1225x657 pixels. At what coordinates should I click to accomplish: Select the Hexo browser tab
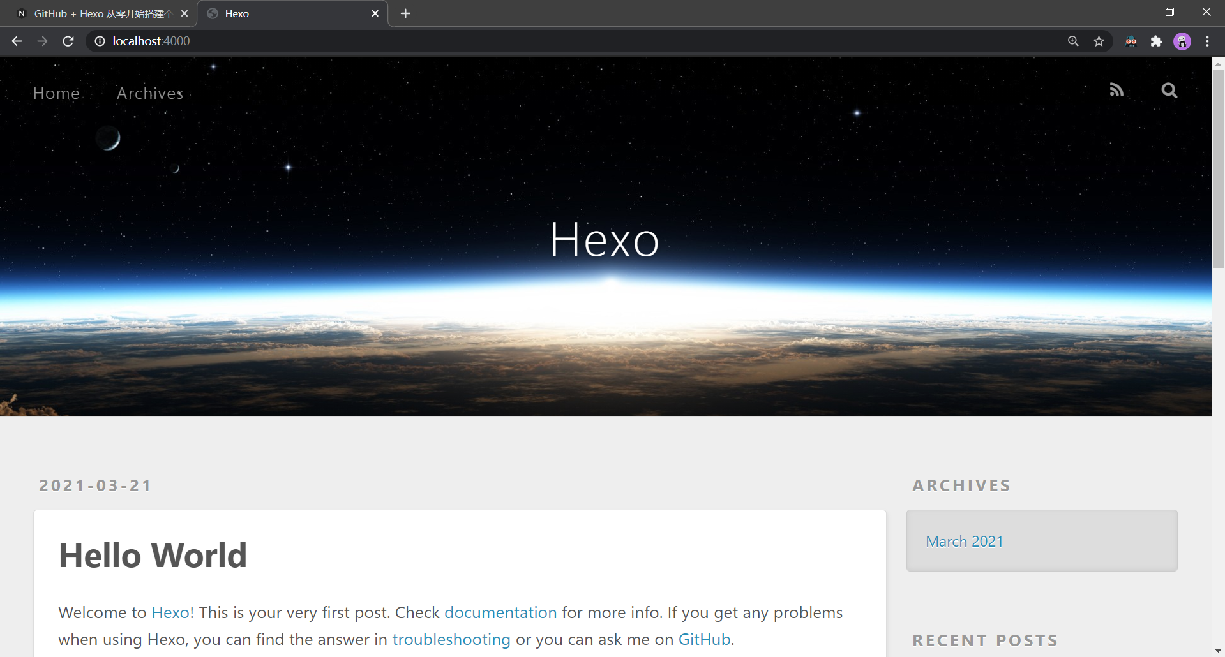pos(292,13)
